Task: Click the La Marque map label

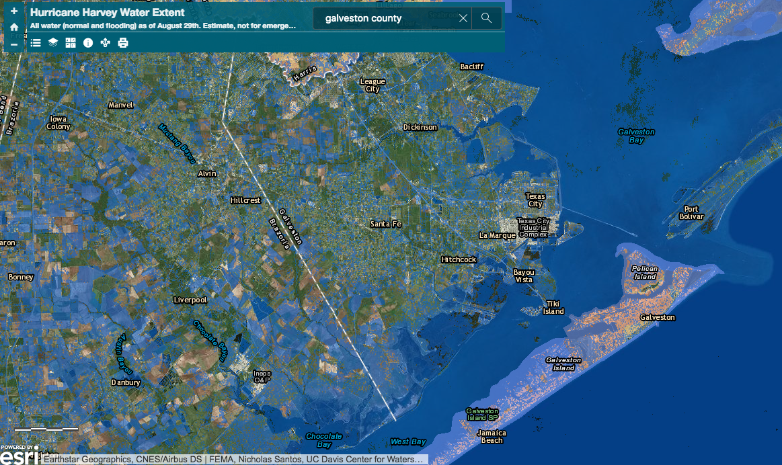Action: tap(497, 235)
